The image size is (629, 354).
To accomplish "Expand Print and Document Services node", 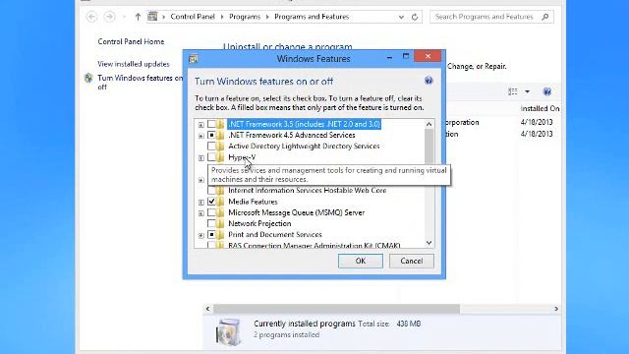I will (x=200, y=235).
